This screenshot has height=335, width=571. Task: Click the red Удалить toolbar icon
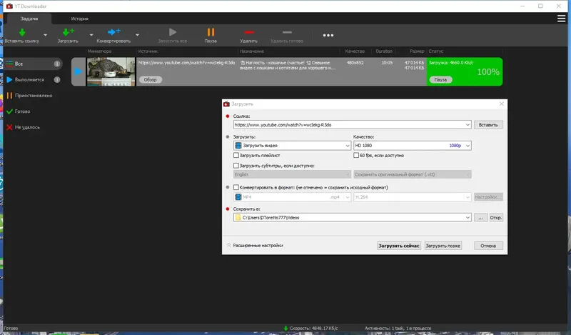click(x=248, y=32)
